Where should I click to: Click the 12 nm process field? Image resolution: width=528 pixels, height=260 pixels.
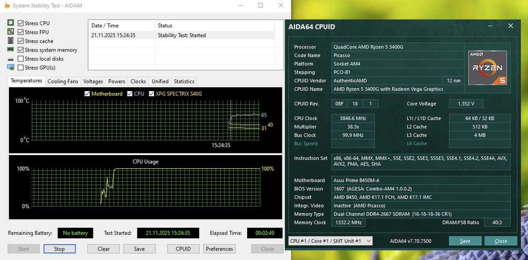453,81
